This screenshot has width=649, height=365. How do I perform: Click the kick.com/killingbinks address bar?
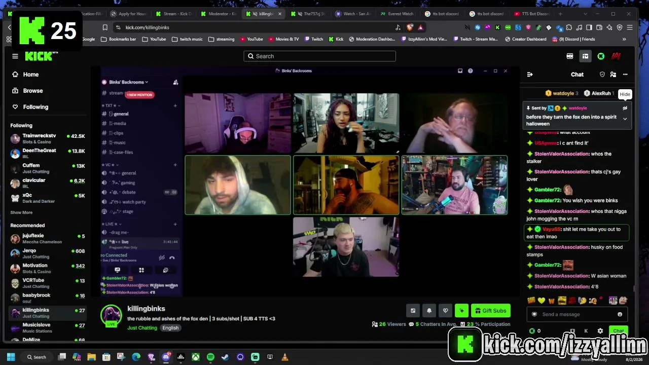point(254,27)
